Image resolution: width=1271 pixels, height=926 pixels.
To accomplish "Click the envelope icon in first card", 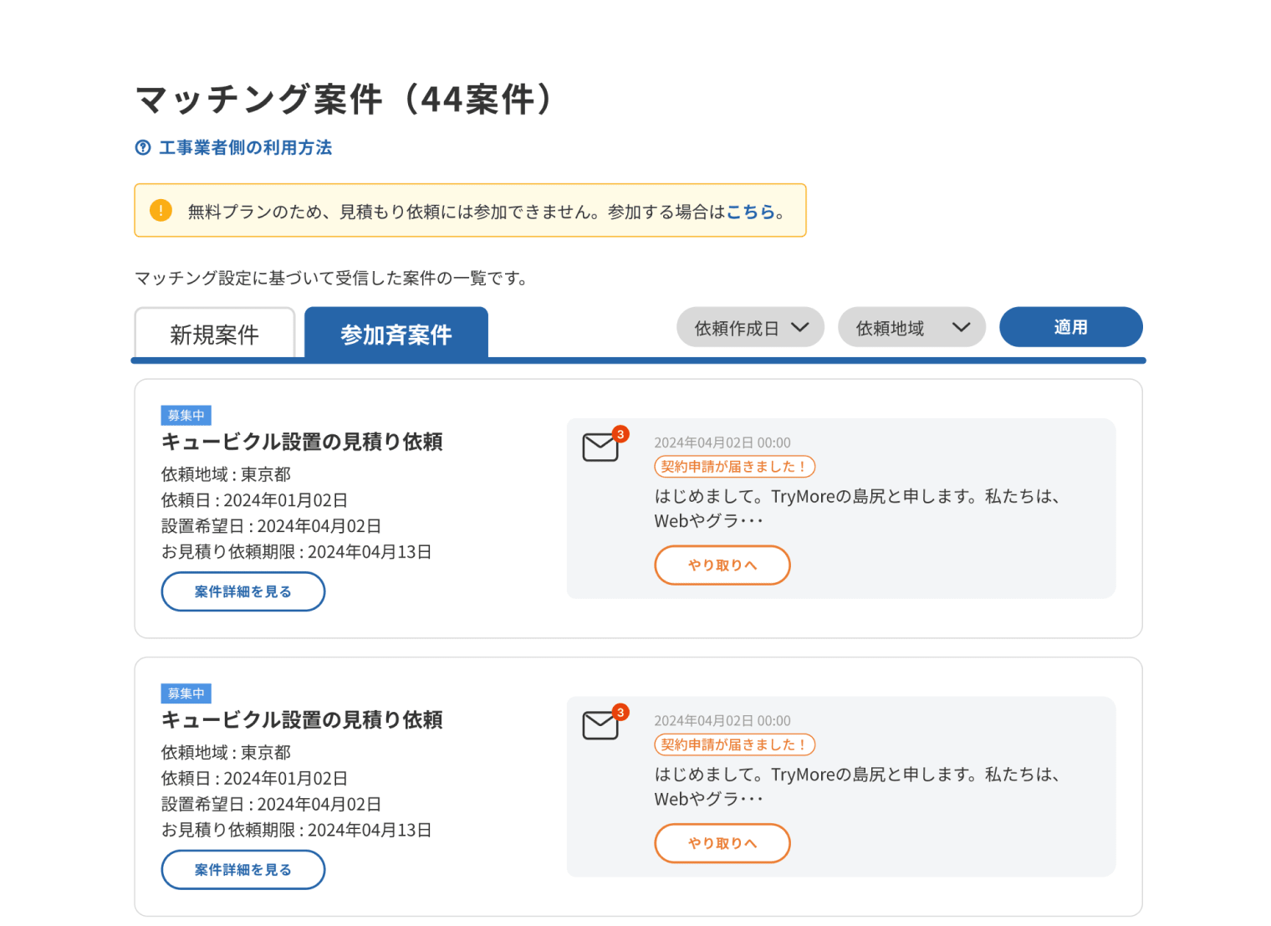I will coord(600,448).
